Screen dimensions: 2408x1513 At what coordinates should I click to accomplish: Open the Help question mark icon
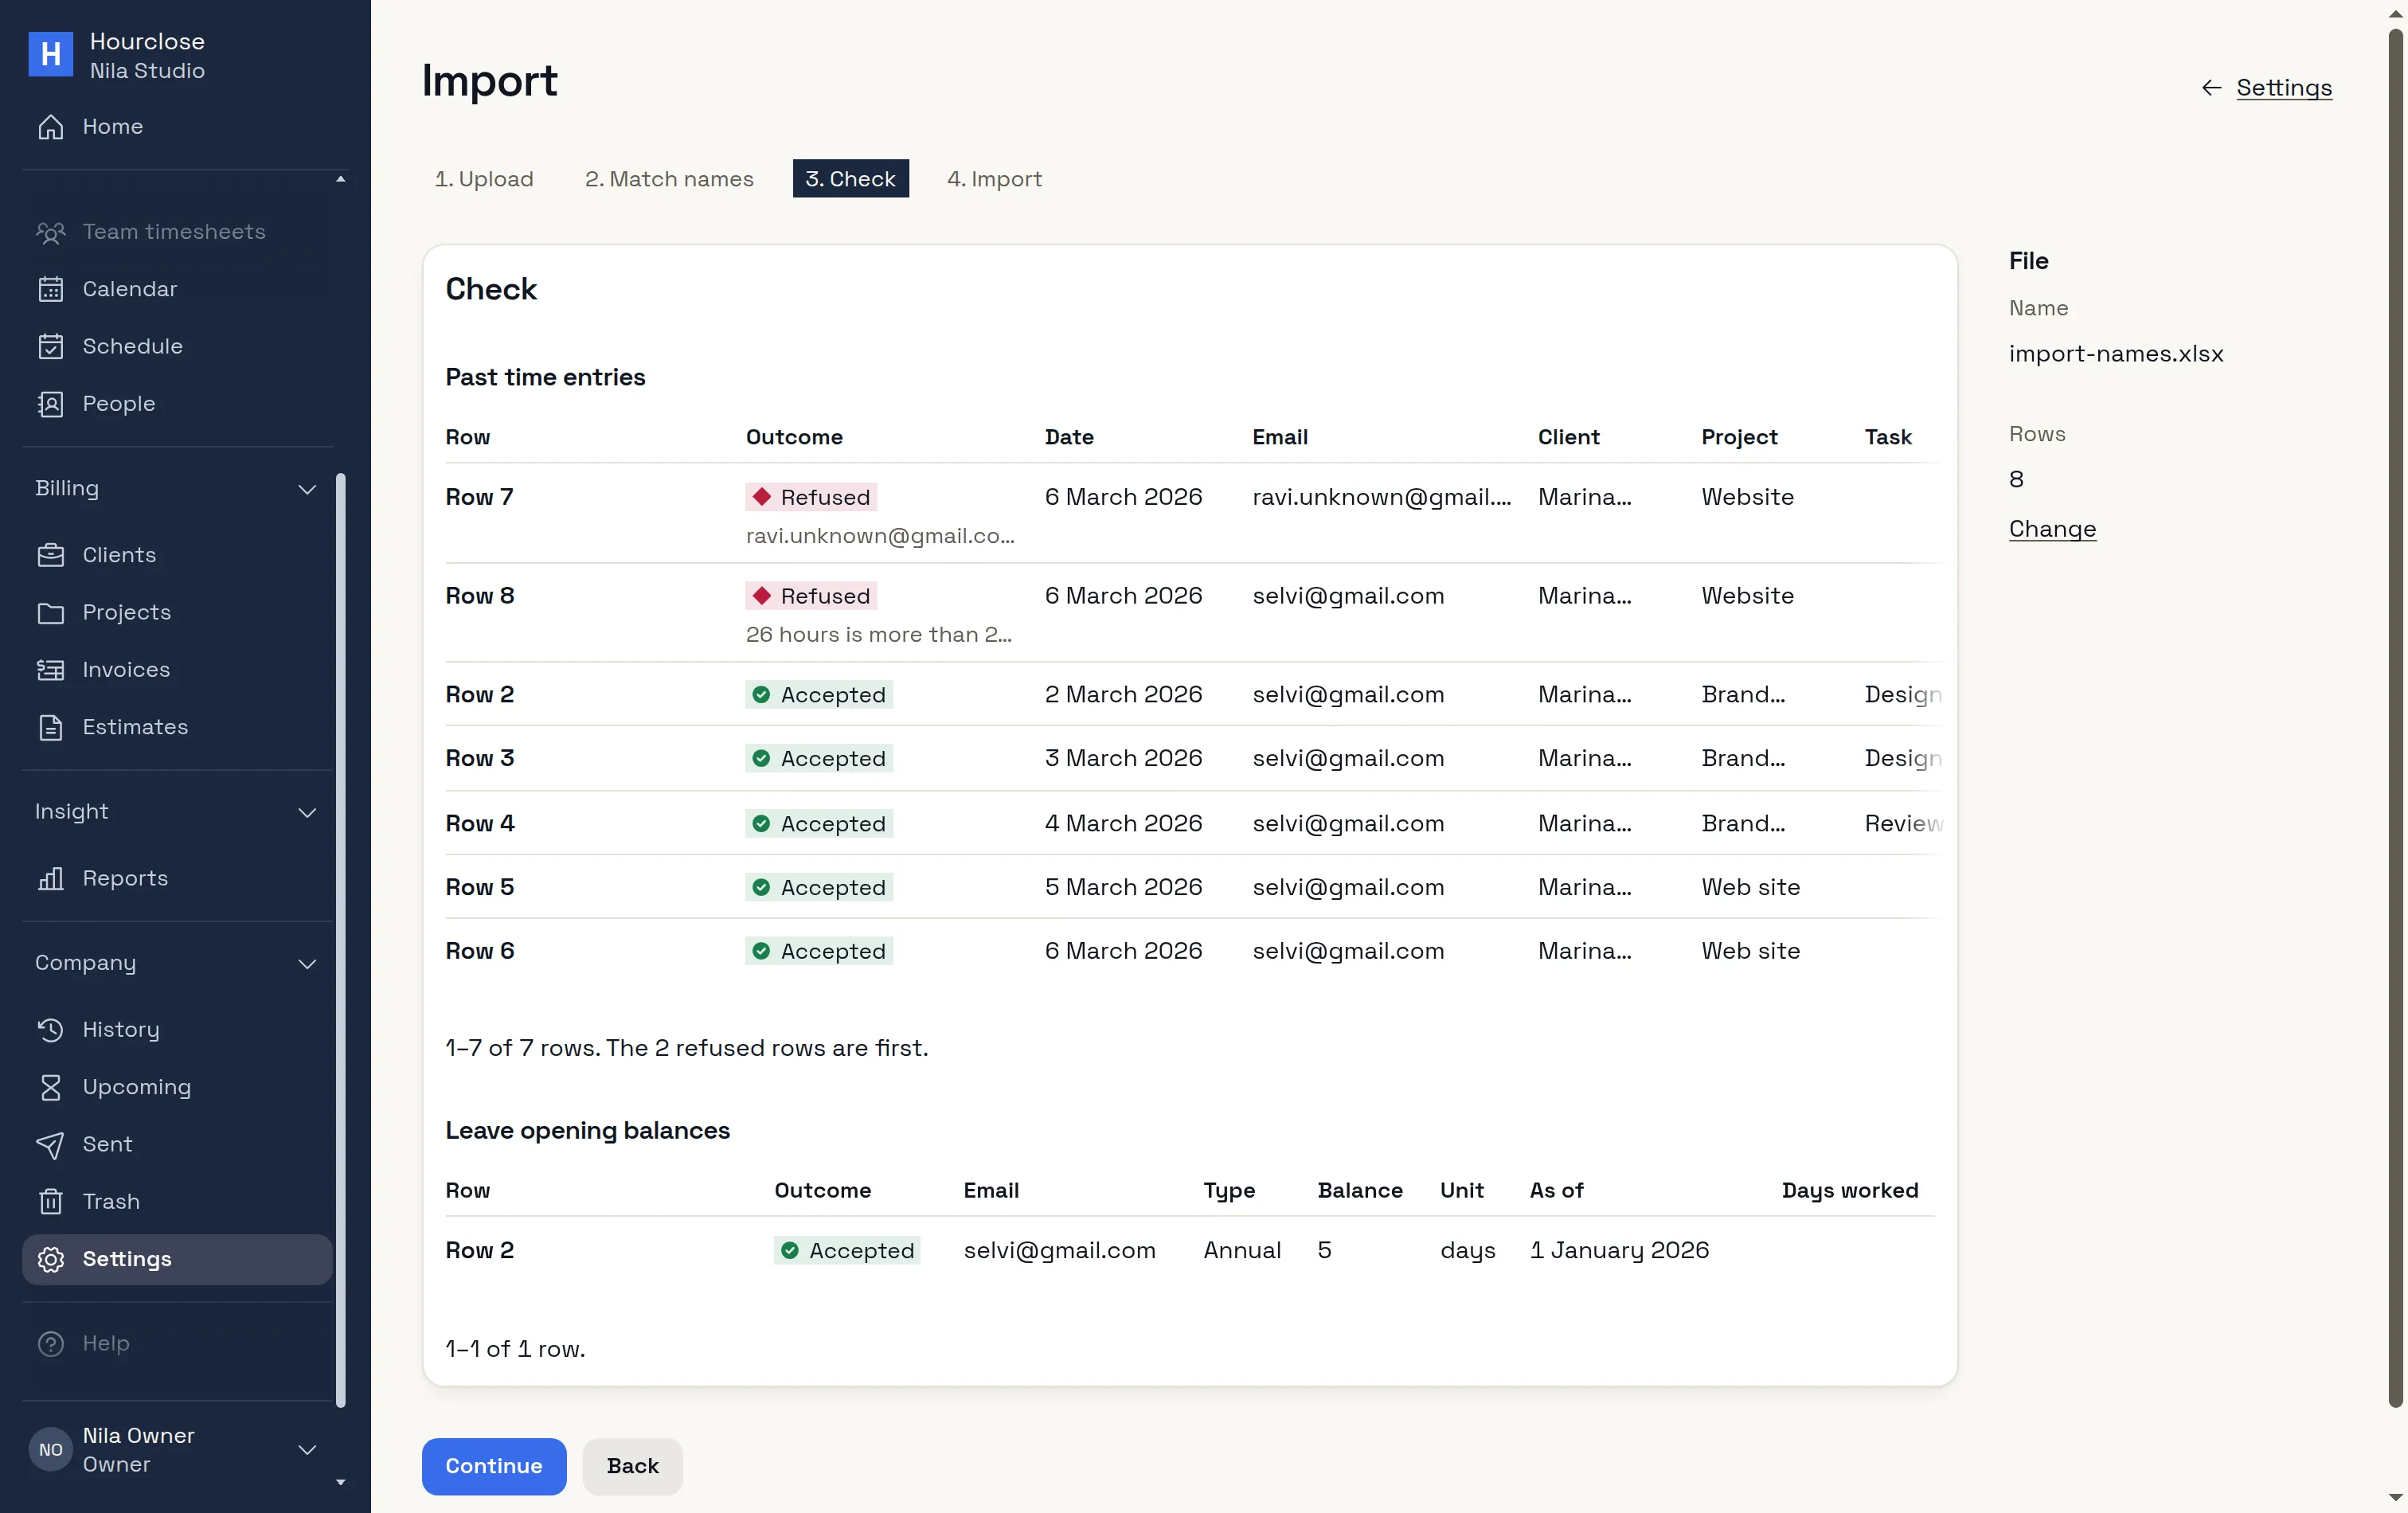coord(50,1343)
